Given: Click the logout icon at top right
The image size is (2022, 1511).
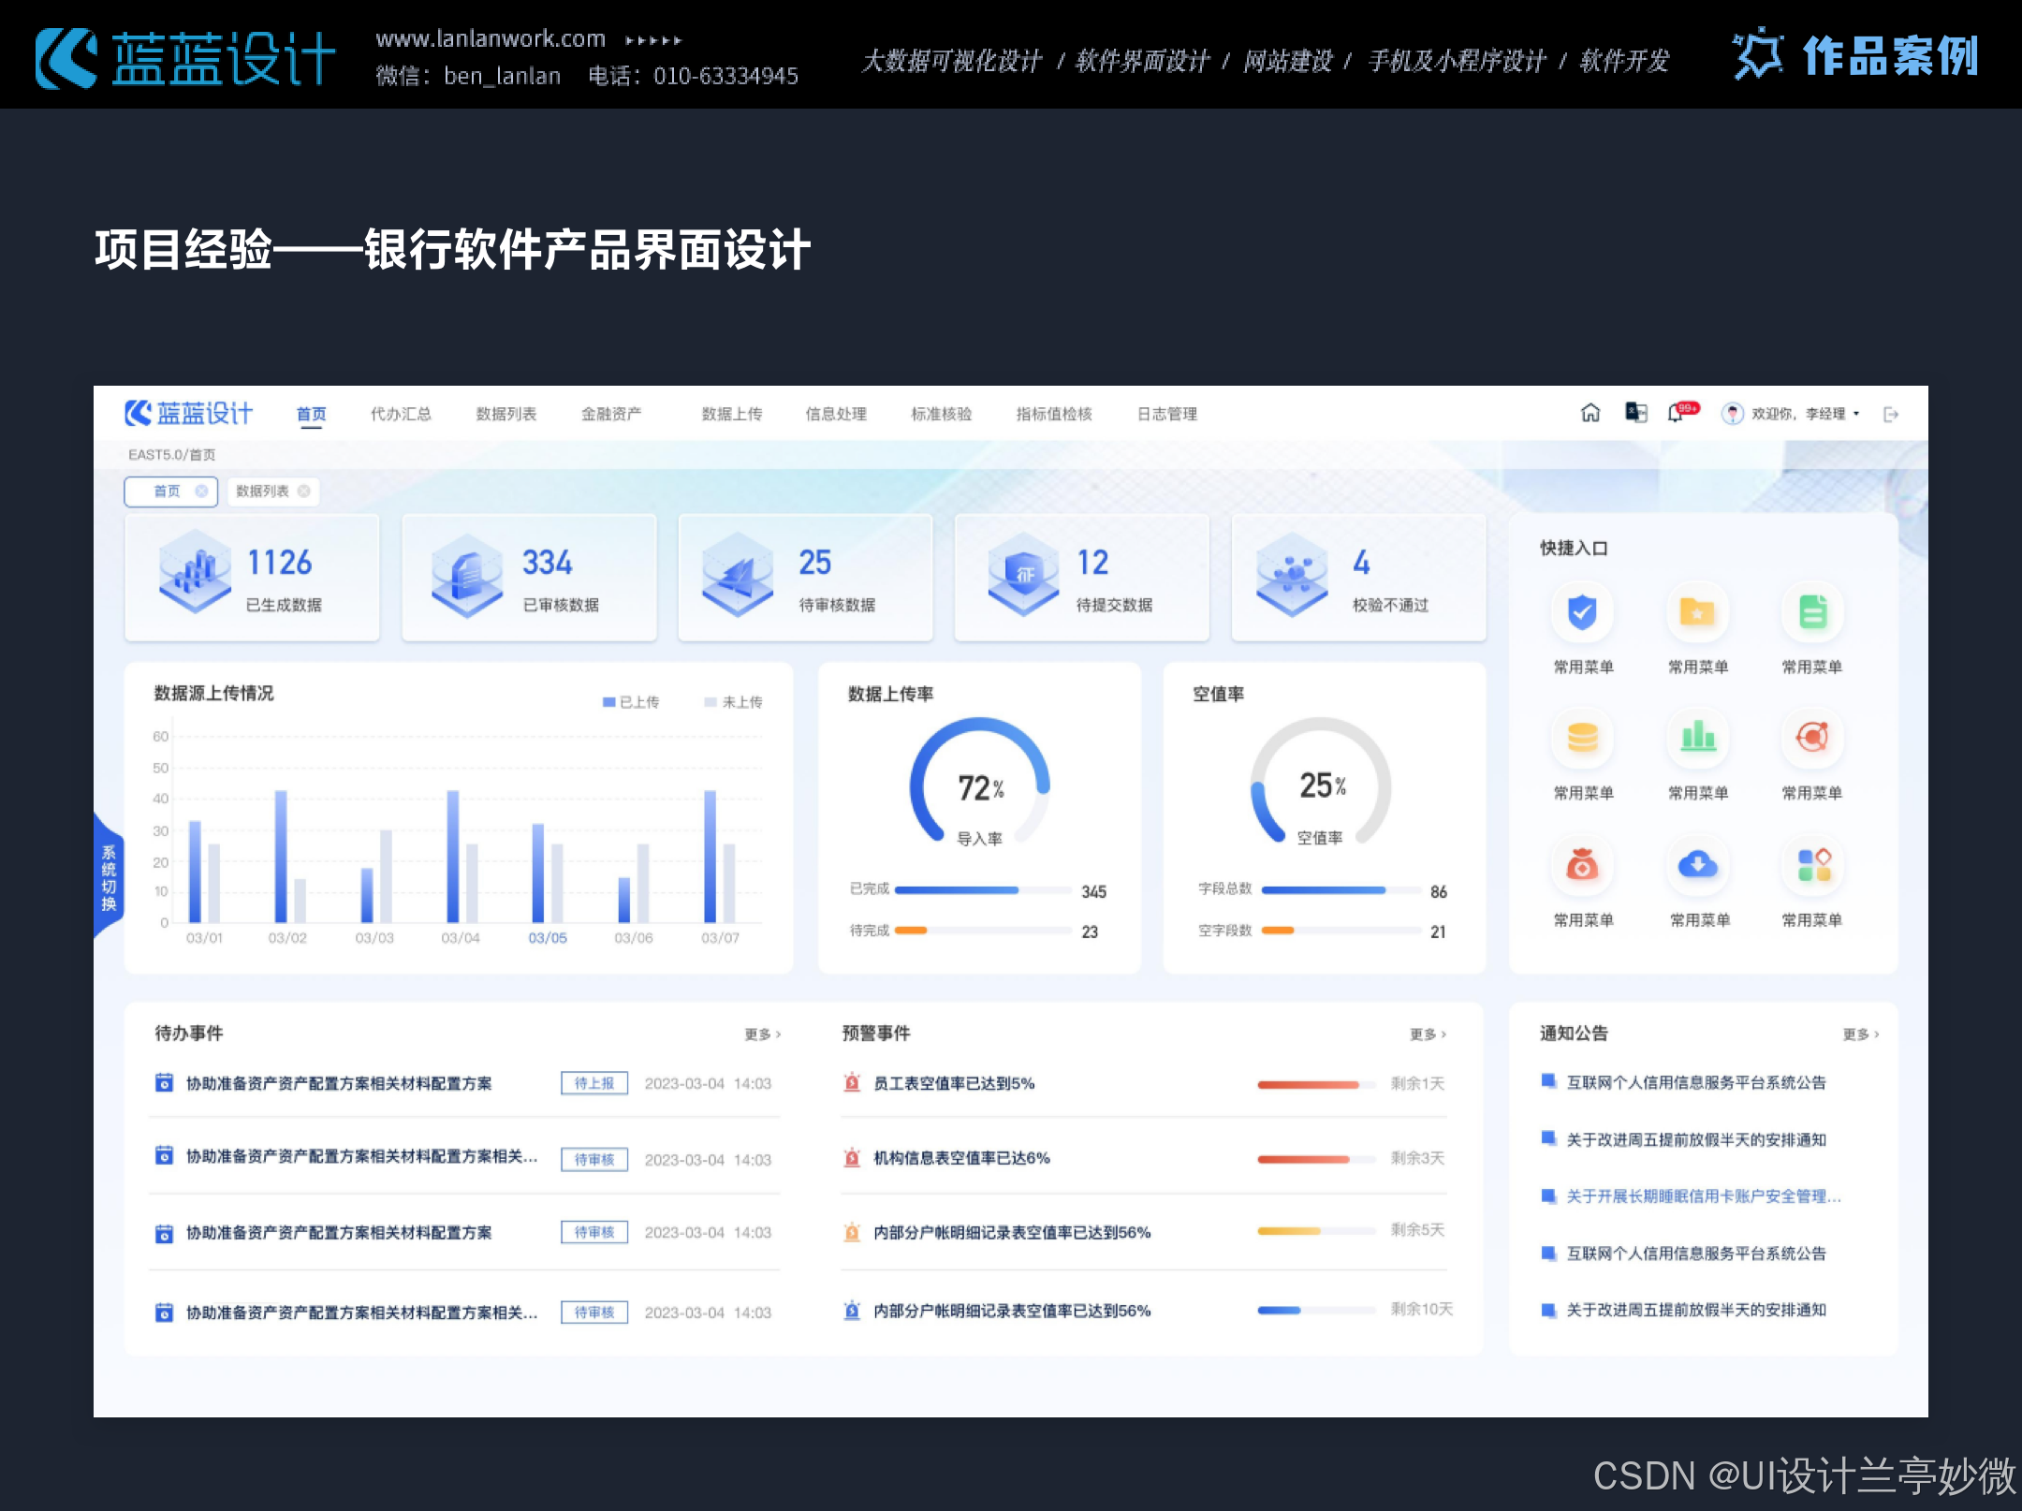Looking at the screenshot, I should click(x=1890, y=414).
